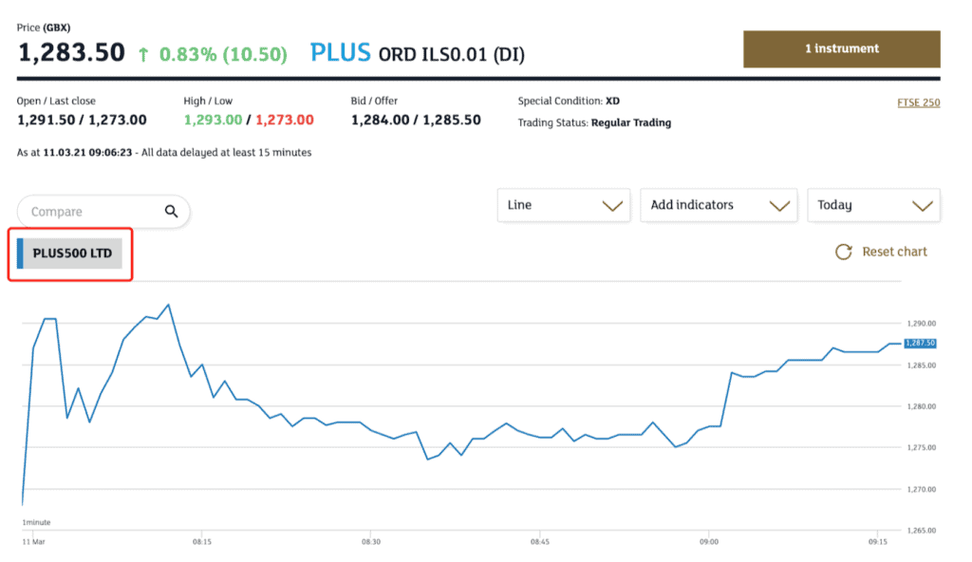Click the 11 Mar date axis label
This screenshot has height=562, width=972.
pyautogui.click(x=33, y=541)
